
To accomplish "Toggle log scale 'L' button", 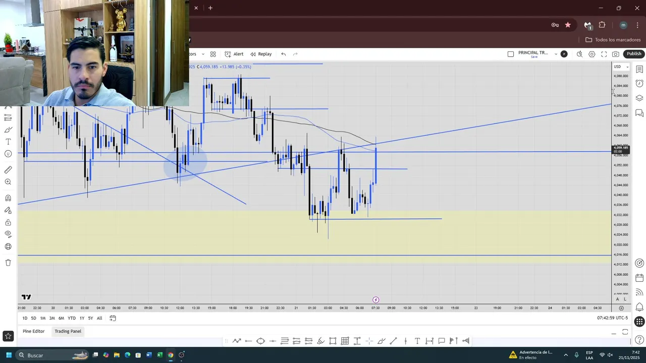I will click(625, 299).
